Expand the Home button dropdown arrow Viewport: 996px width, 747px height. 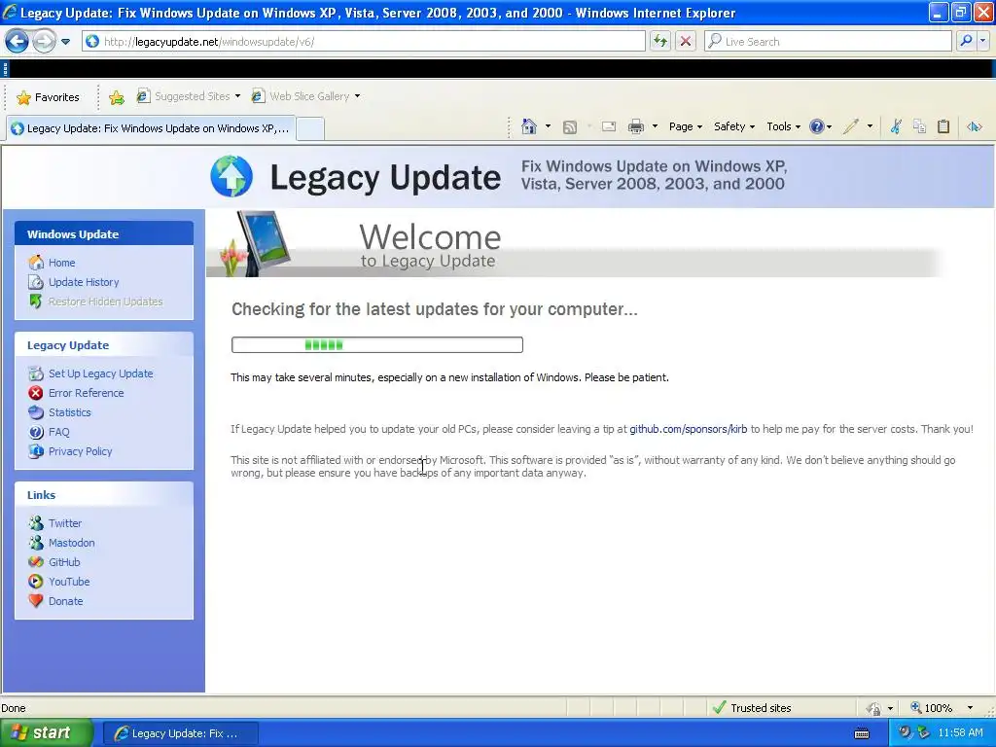pos(548,126)
